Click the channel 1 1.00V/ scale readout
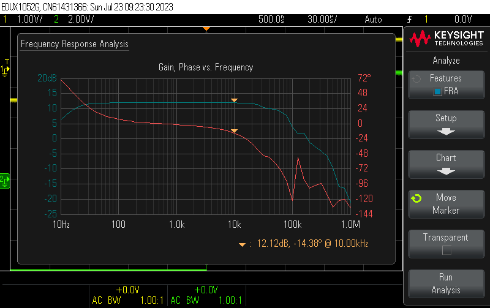Image resolution: width=490 pixels, height=308 pixels. pyautogui.click(x=28, y=19)
